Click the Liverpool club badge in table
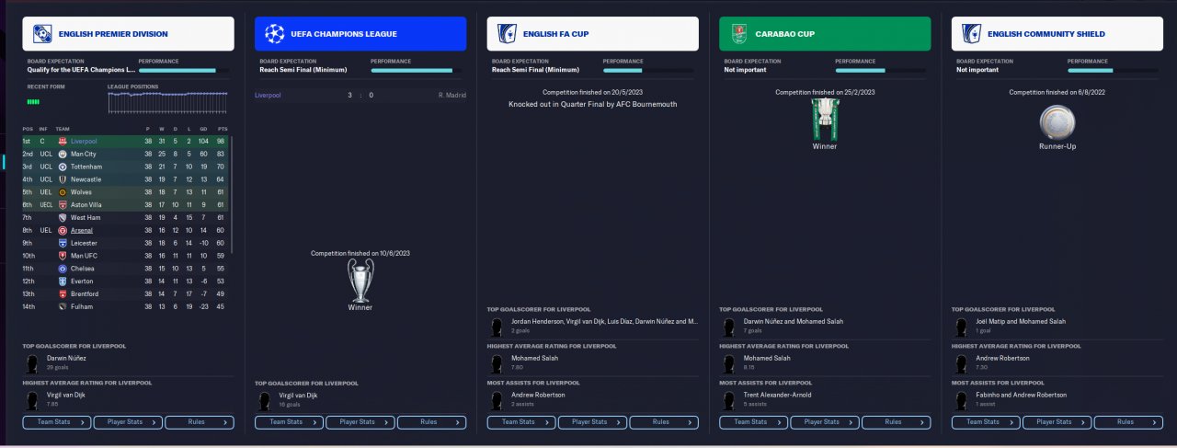Screen dimensions: 1177x448 (63, 141)
